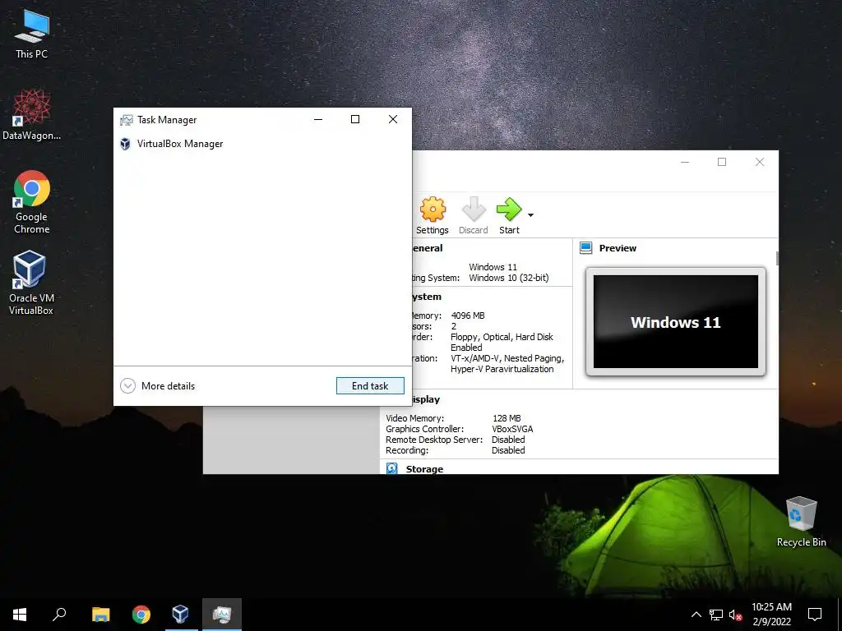Close the Task Manager window

[393, 119]
